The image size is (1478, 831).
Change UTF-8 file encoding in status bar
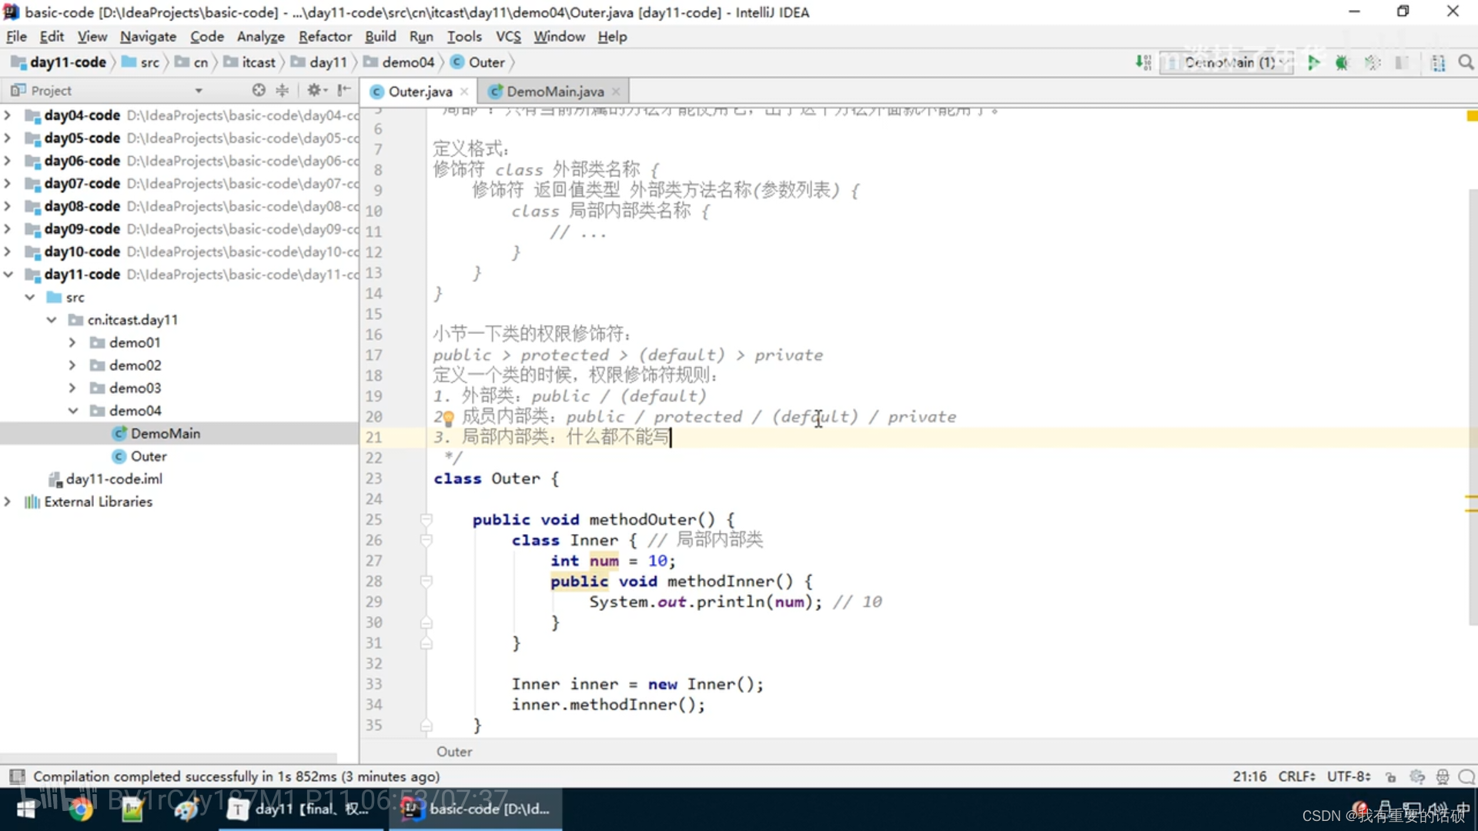click(1349, 776)
